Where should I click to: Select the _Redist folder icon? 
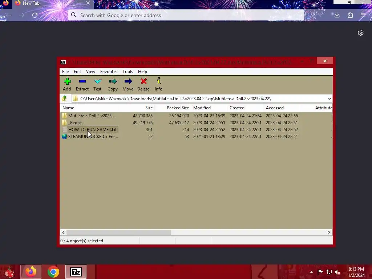coord(64,122)
